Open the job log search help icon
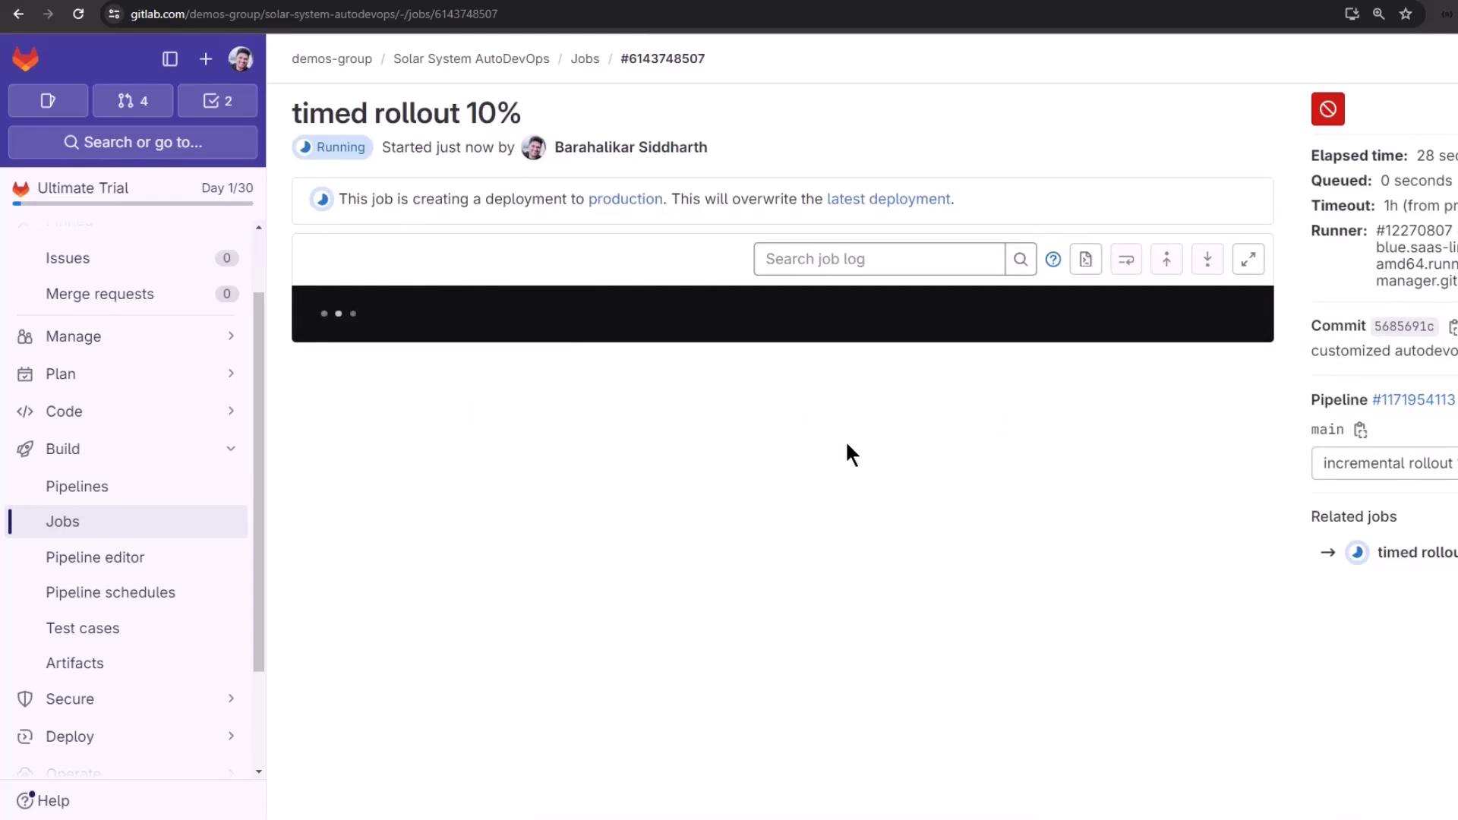 1052,260
